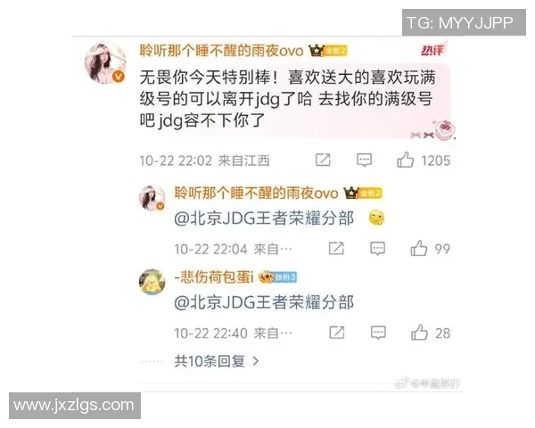The height and width of the screenshot is (428, 535).
Task: Open the yellow chick avatar of 悲伤荷包蛋i
Action: [x=152, y=282]
